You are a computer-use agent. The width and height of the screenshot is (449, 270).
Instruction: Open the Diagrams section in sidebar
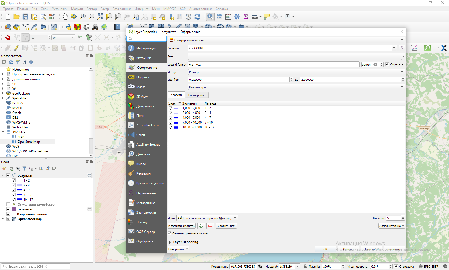pyautogui.click(x=145, y=106)
